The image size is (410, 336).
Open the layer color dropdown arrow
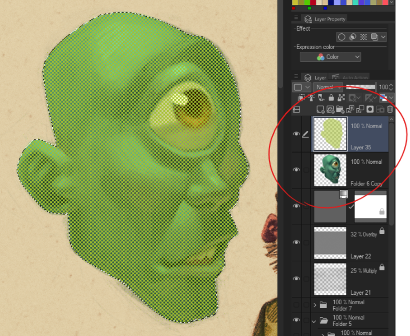391,98
